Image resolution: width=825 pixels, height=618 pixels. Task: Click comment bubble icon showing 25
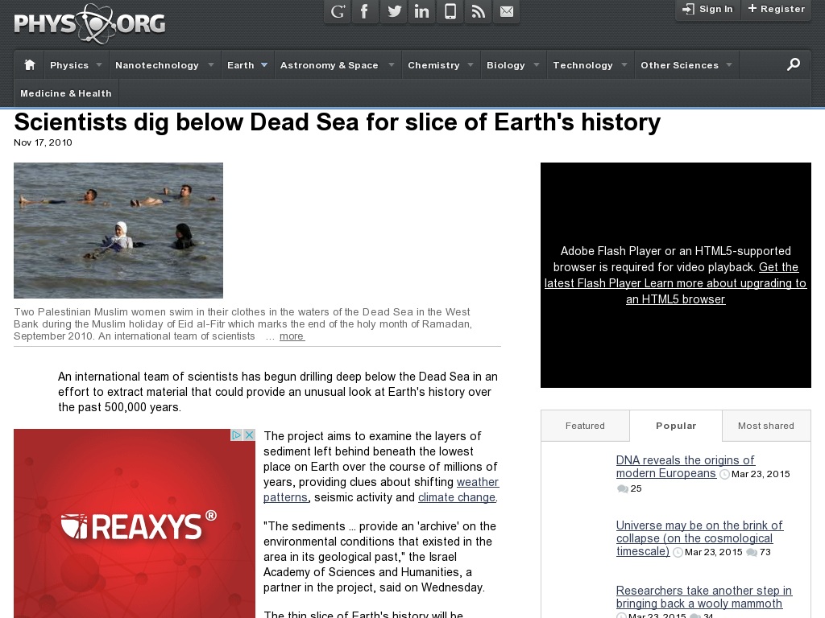623,488
